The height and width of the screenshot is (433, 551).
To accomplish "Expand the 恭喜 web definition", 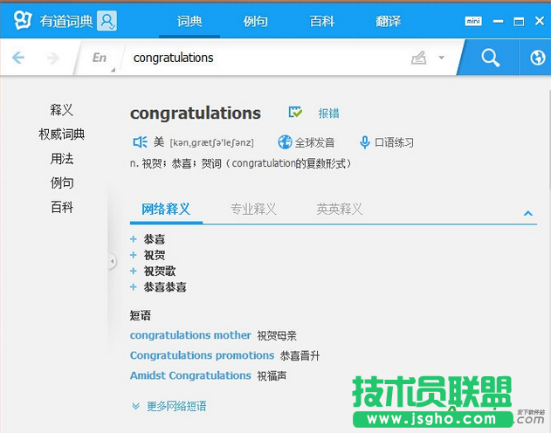I will [x=134, y=239].
